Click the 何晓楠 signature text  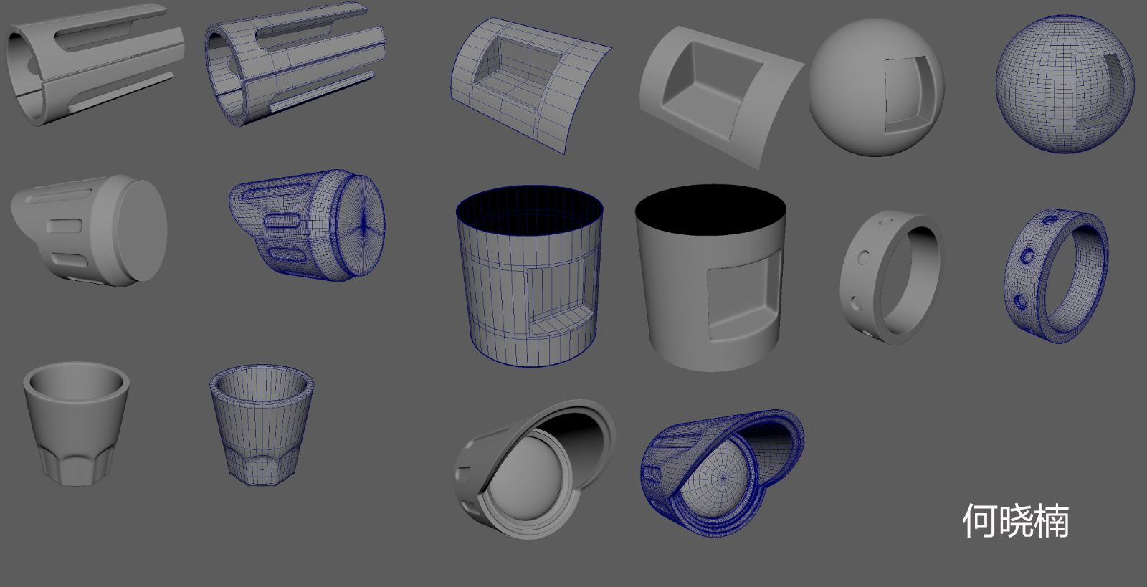click(1015, 521)
